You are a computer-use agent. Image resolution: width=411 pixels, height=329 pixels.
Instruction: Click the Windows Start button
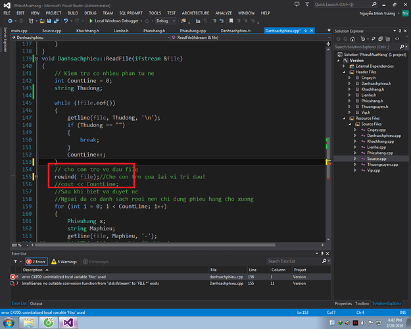(x=10, y=322)
